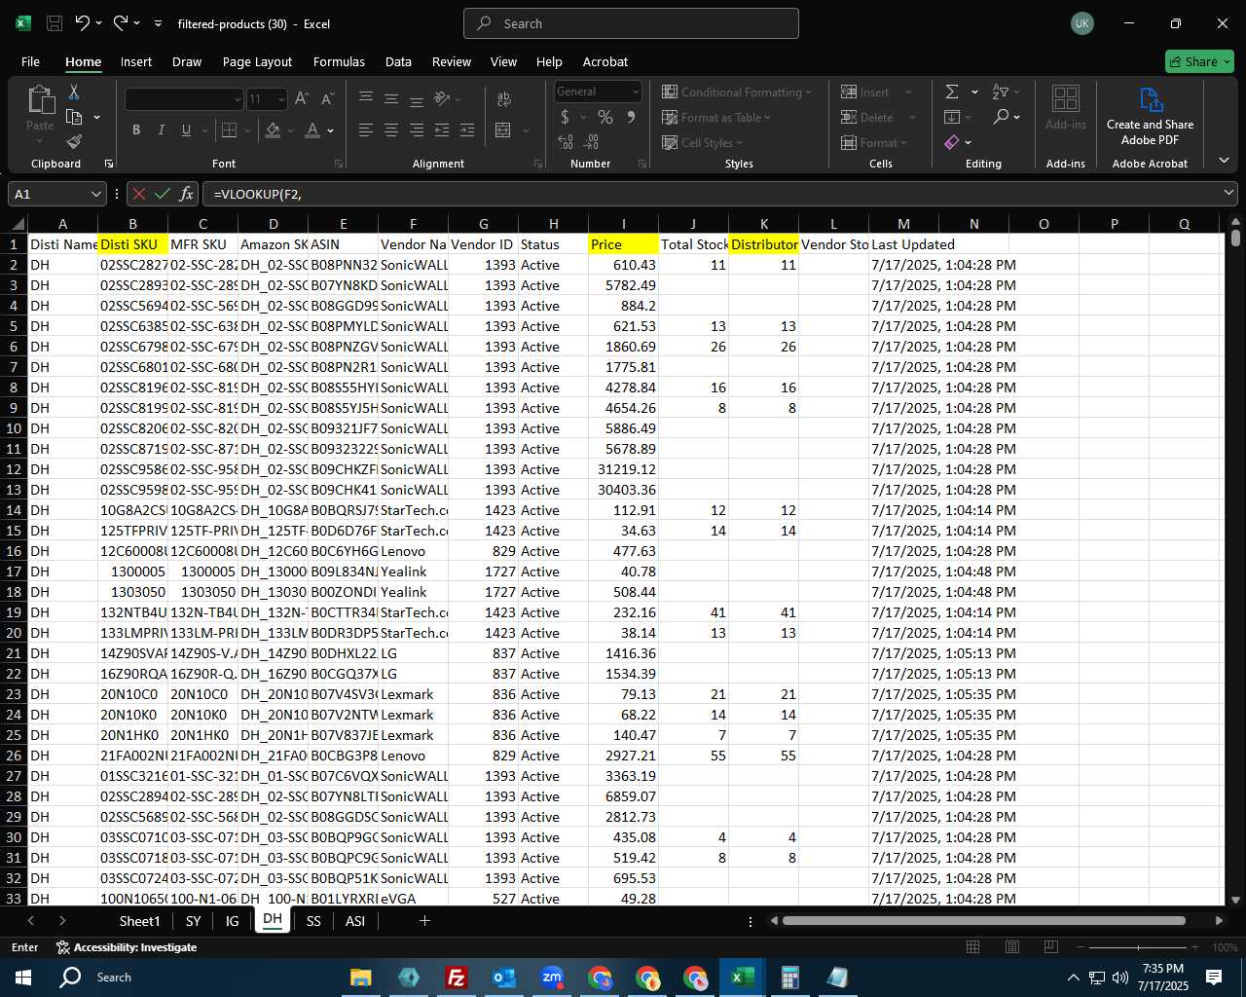Confirm formula entry with checkmark icon
The height and width of the screenshot is (997, 1246).
(163, 194)
